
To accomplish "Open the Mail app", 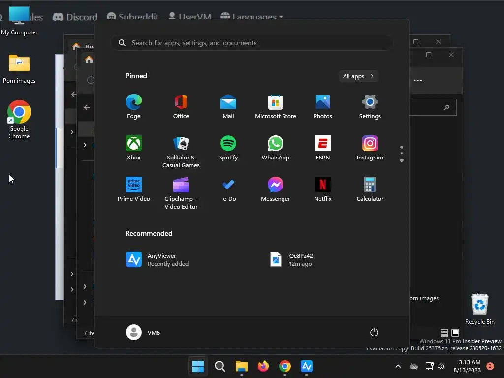I will (x=228, y=107).
